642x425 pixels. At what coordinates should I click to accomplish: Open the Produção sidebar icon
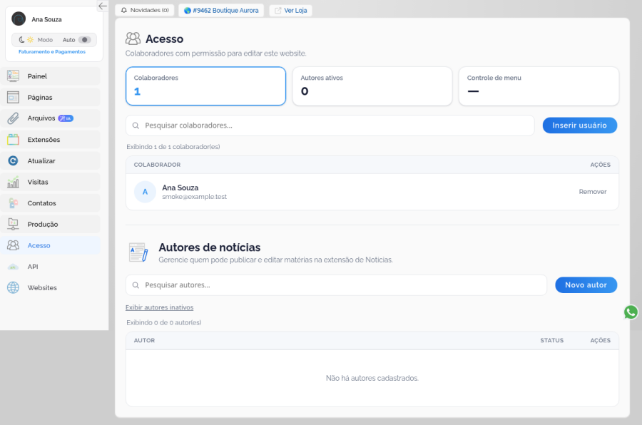13,224
